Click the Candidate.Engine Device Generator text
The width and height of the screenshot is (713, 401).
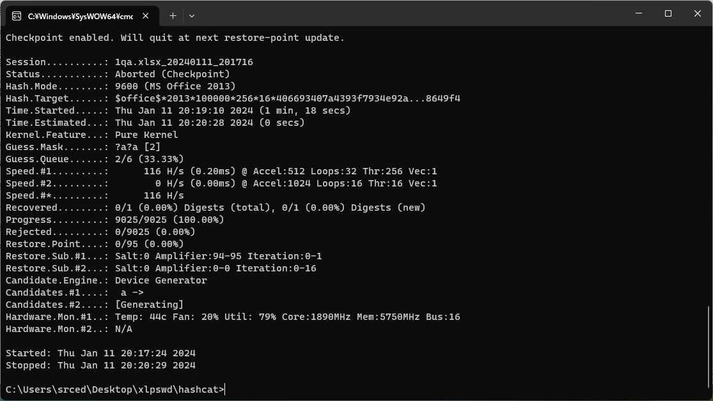(161, 280)
